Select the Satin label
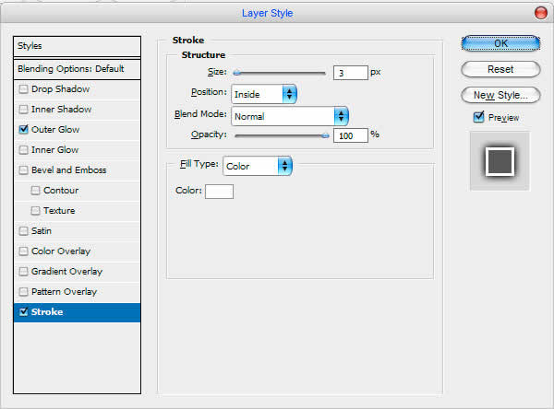 42,231
